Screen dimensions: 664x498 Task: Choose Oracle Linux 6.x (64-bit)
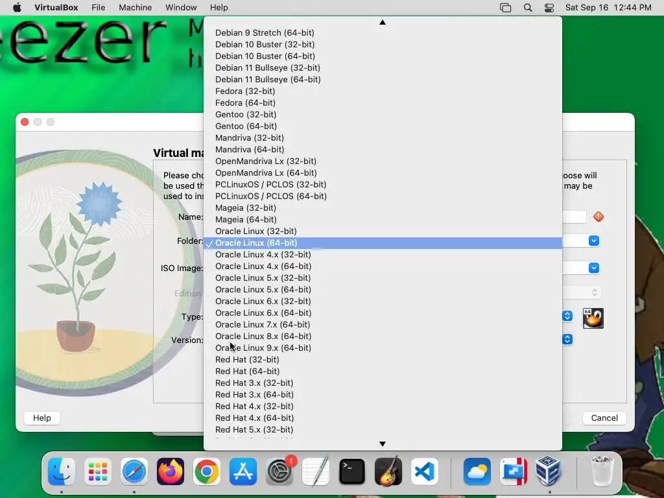coord(383,313)
